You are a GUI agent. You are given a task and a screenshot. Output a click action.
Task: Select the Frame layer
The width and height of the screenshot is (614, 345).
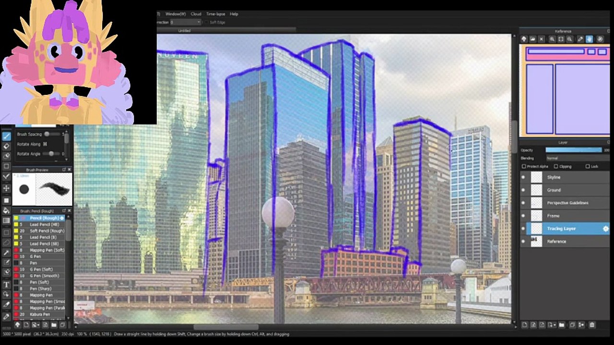pyautogui.click(x=565, y=216)
